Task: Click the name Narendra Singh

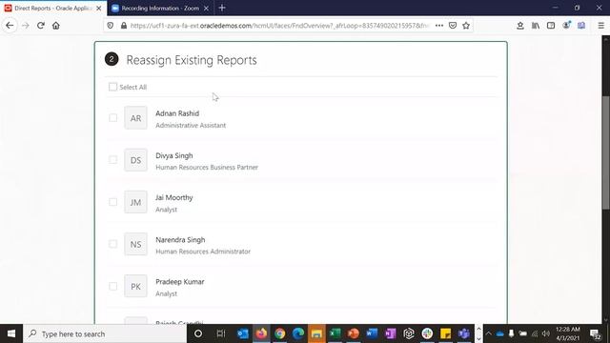Action: [180, 239]
